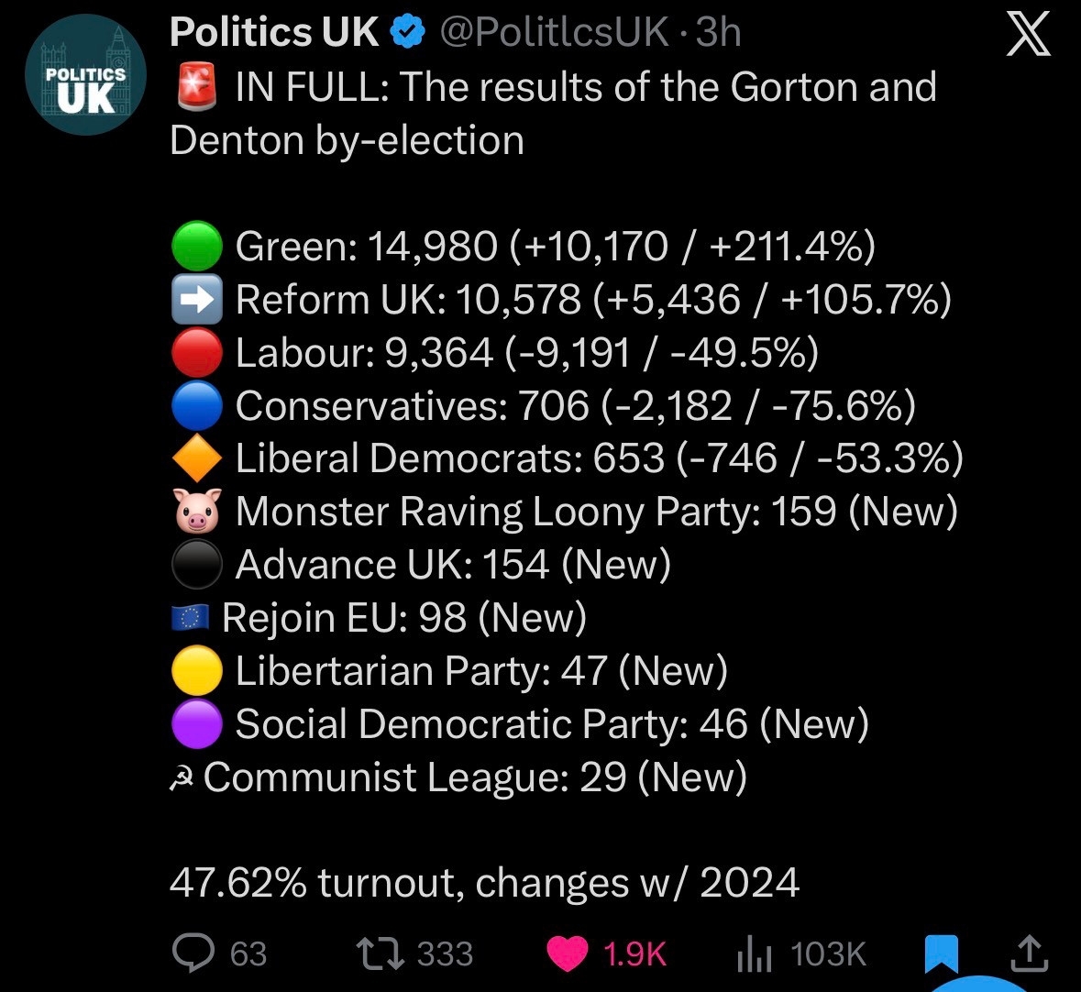Remove the bookmark using the blue bookmark icon
The width and height of the screenshot is (1081, 992).
coord(941,953)
